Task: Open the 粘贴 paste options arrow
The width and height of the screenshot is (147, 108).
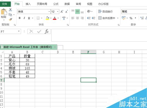Action: (4, 20)
